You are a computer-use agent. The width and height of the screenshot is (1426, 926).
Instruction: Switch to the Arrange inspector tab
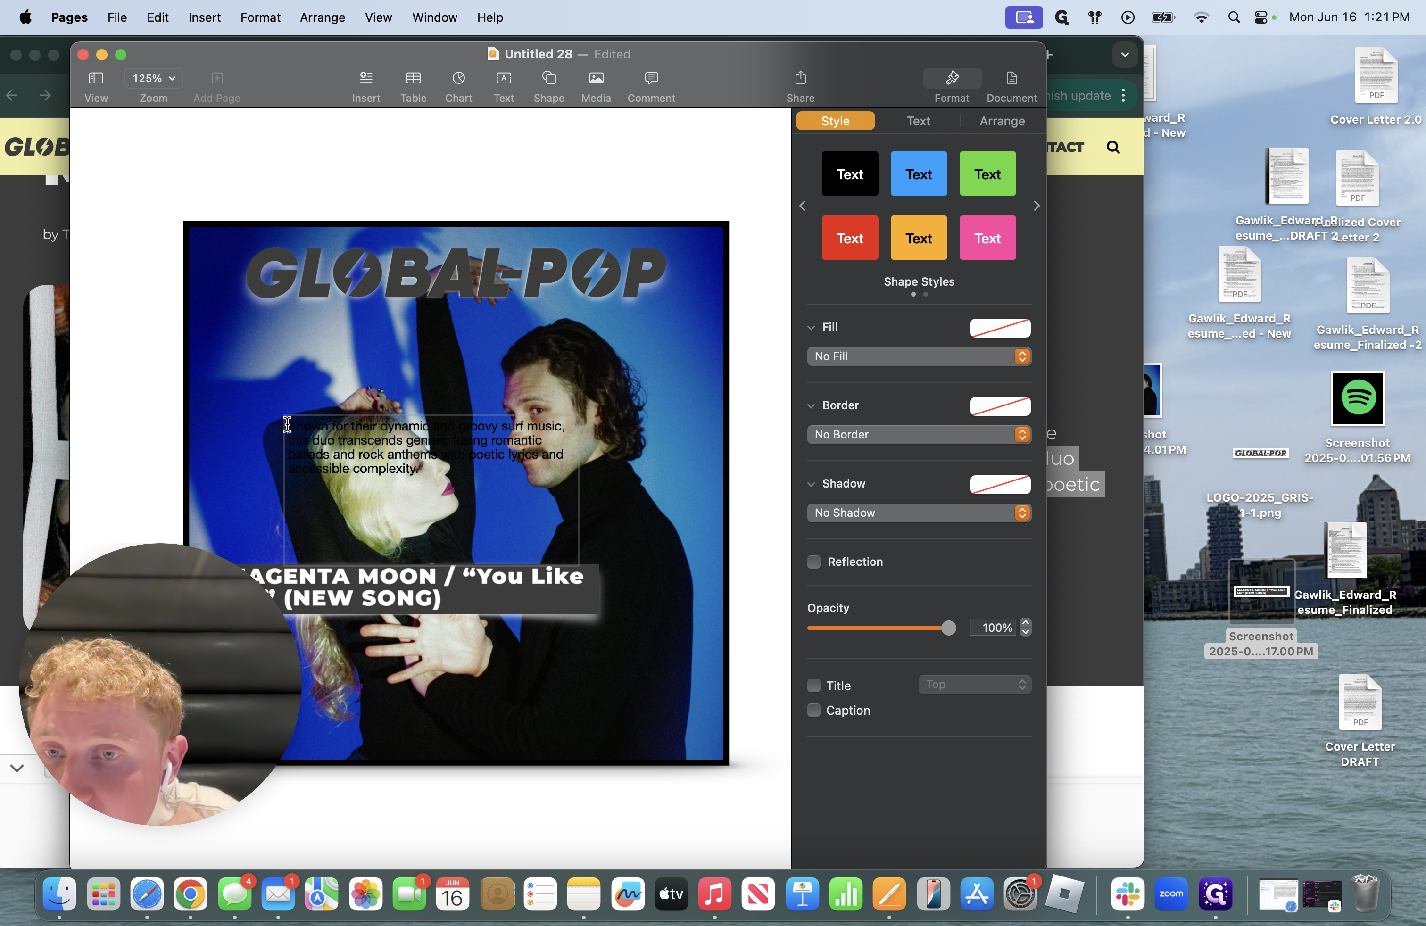(x=1002, y=121)
